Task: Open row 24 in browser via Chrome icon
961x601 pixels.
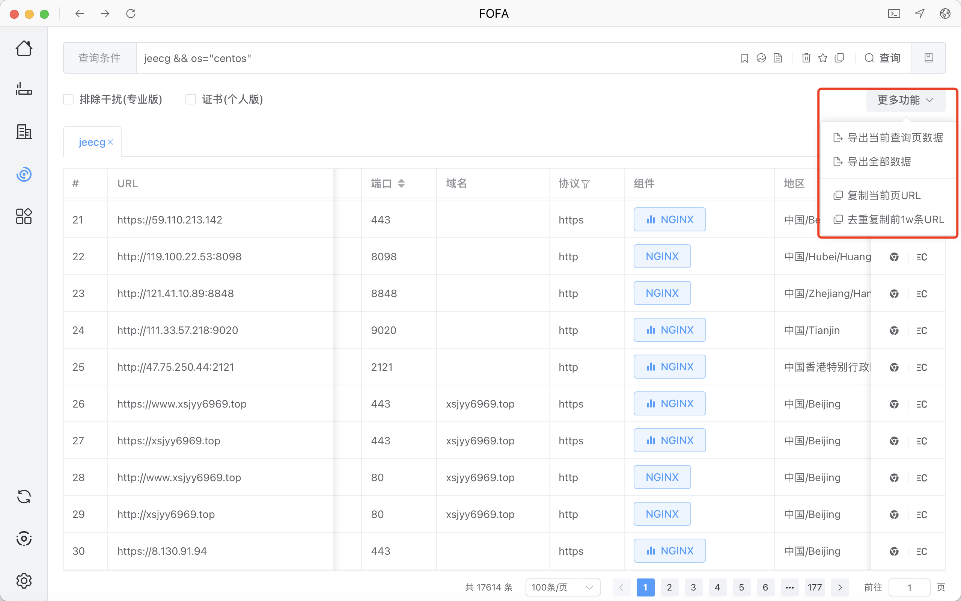Action: tap(894, 330)
